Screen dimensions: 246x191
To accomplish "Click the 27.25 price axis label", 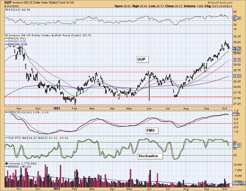I will (237, 104).
